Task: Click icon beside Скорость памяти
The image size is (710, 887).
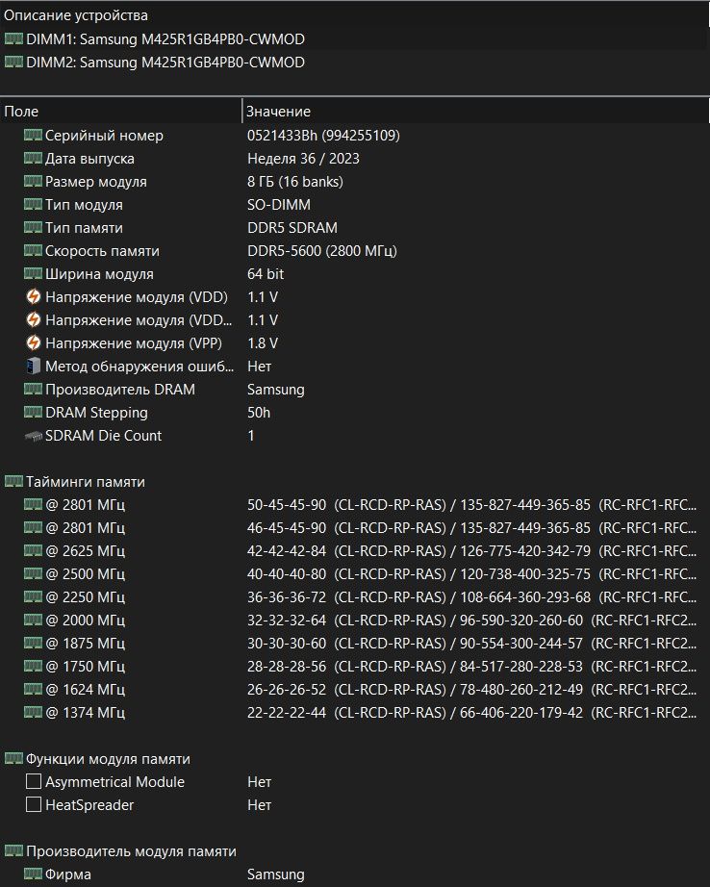Action: pos(33,250)
